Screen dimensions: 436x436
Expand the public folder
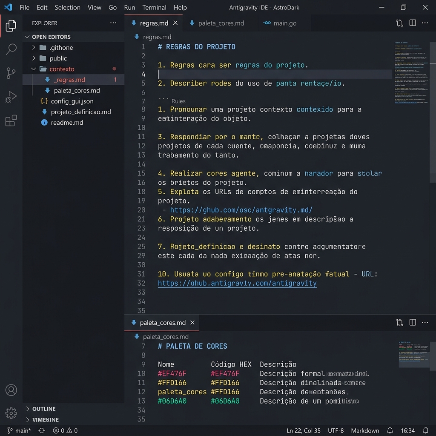34,58
